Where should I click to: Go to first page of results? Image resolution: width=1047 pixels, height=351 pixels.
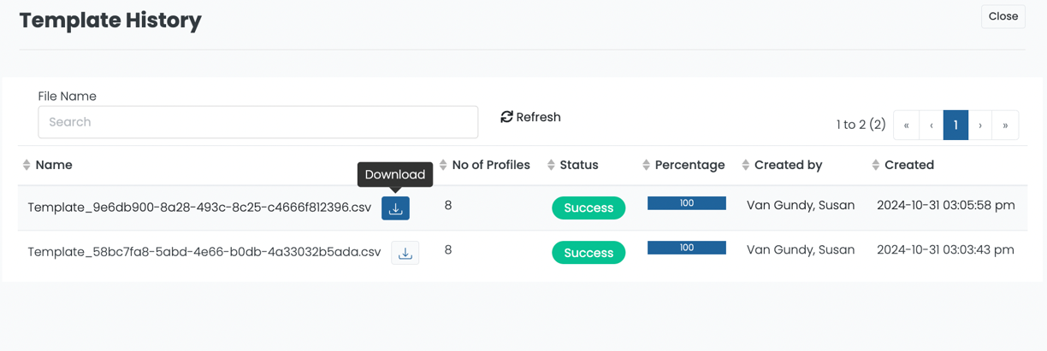click(x=906, y=126)
